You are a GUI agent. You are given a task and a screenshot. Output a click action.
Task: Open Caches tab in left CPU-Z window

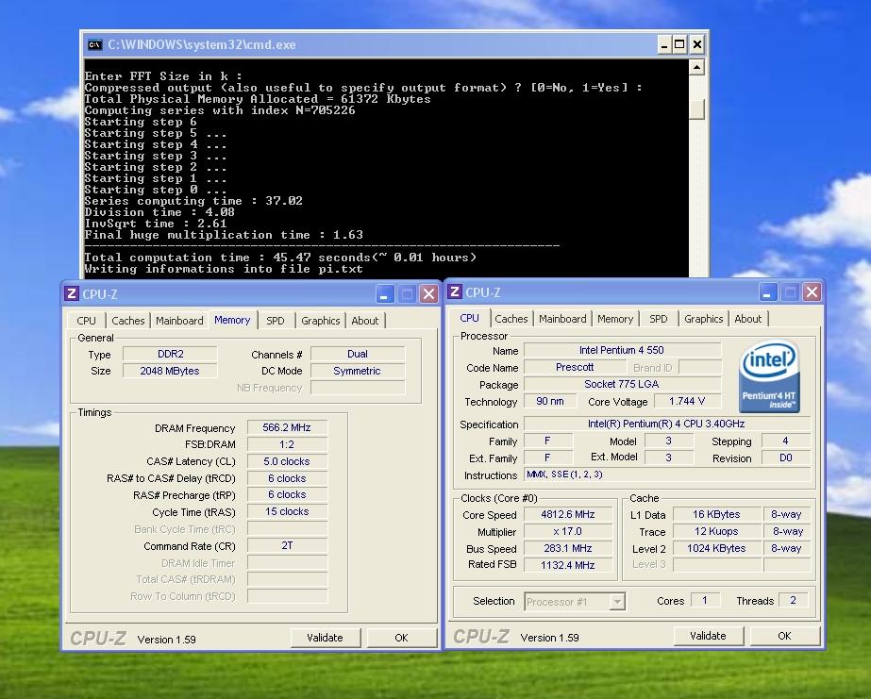click(x=127, y=321)
